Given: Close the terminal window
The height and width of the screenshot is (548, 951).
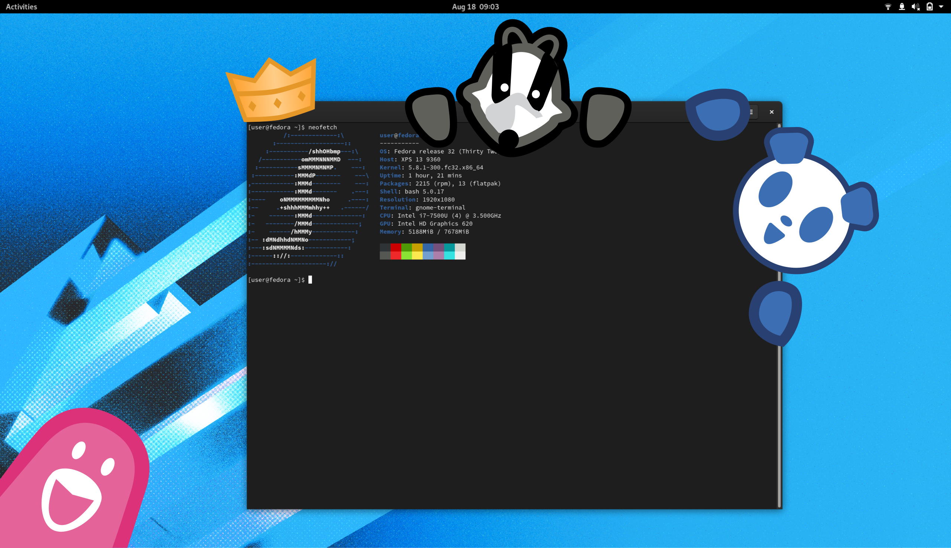Looking at the screenshot, I should [x=772, y=112].
